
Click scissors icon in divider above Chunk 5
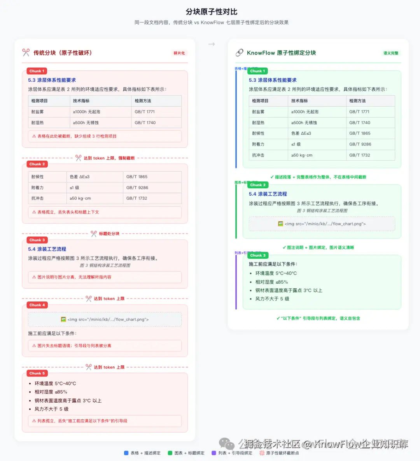pos(88,367)
